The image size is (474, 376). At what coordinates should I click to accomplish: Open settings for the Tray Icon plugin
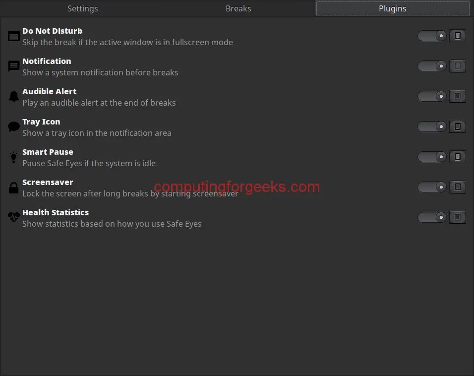(x=457, y=126)
